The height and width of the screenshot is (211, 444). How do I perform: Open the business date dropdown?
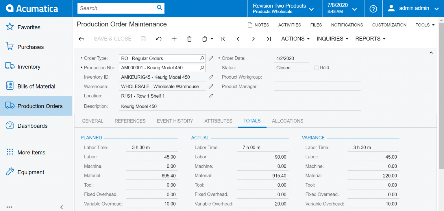[x=343, y=8]
